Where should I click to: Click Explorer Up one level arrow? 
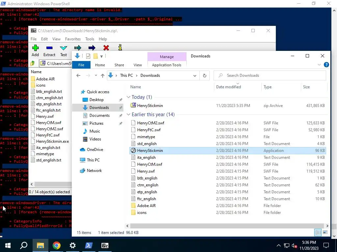103,75
